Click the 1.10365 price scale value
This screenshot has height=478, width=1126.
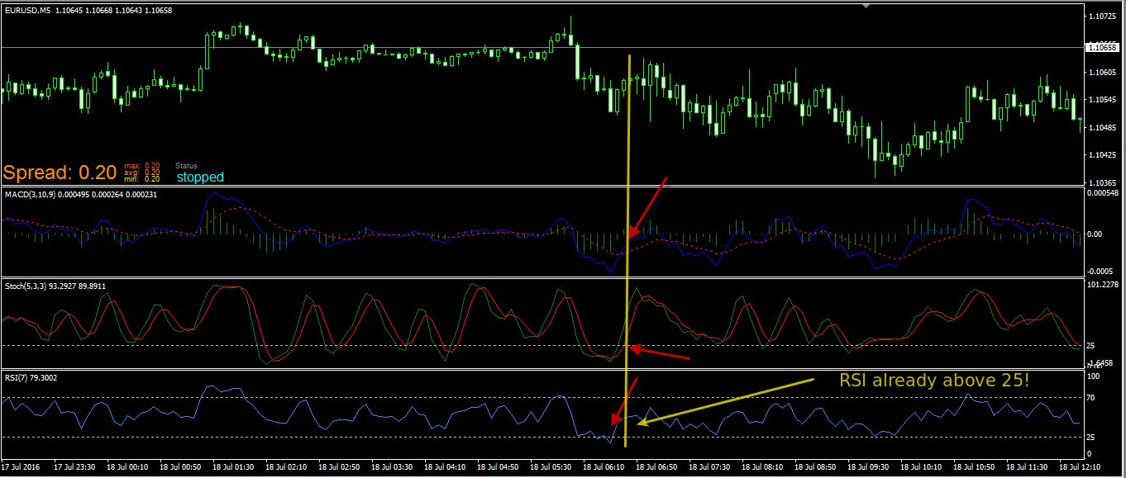1105,183
